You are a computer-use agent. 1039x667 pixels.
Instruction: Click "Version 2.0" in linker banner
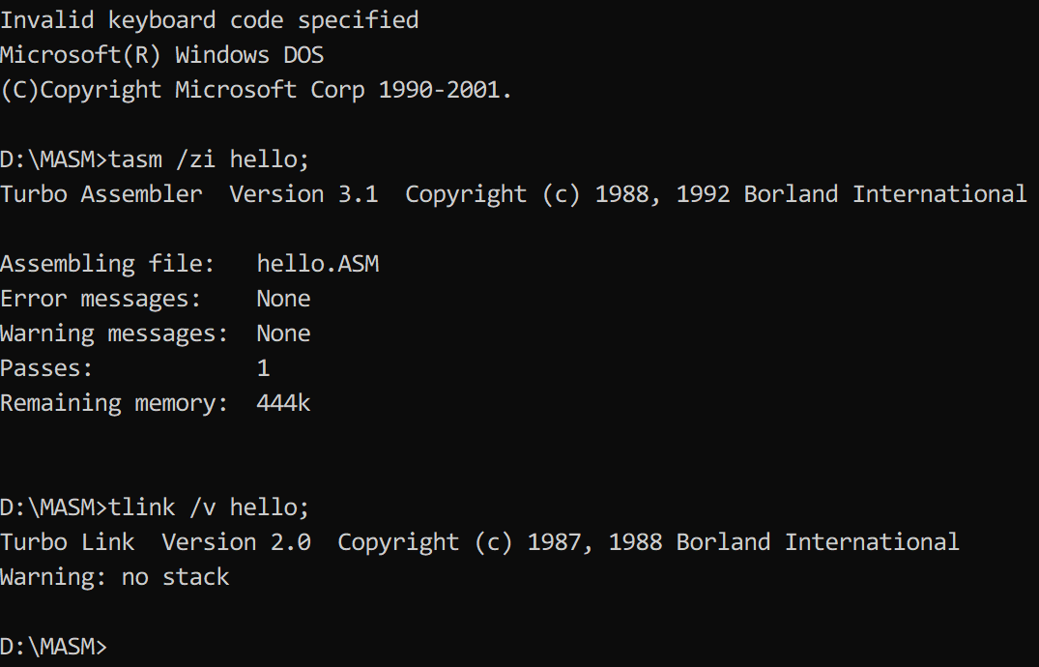coord(236,542)
